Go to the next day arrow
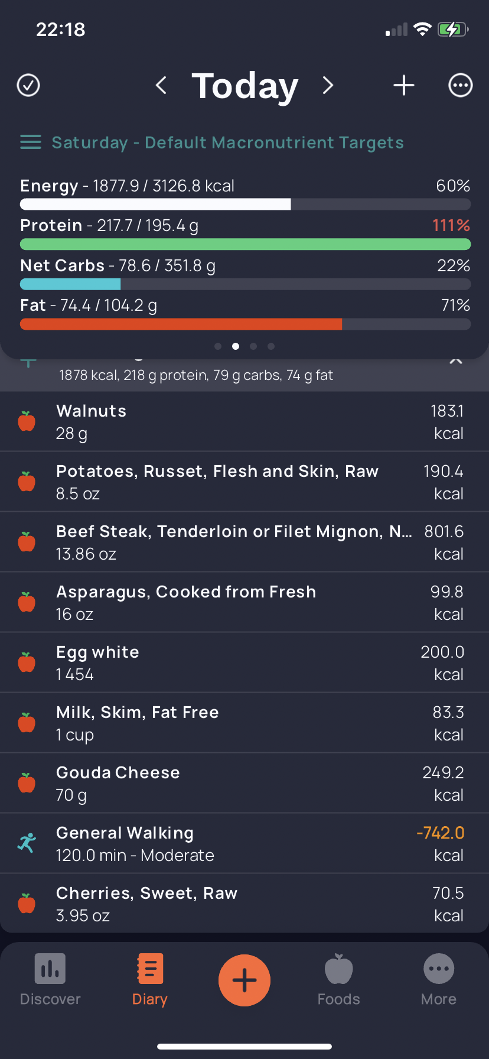 (x=328, y=85)
